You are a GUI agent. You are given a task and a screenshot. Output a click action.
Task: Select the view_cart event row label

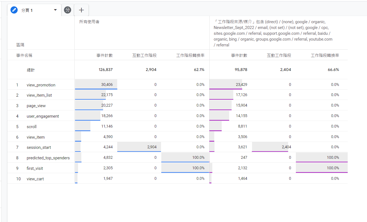35,179
